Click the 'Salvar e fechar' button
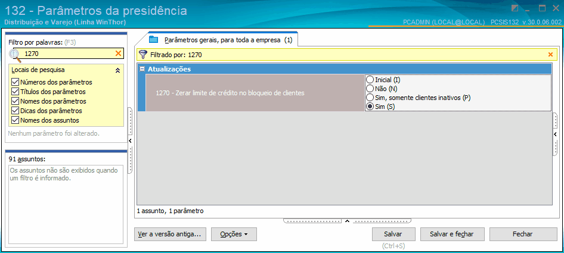 452,235
